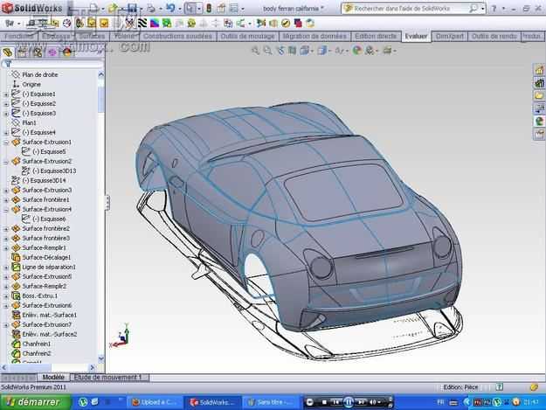Switch to the Etude de mouvement 1 tab
Viewport: 546px width, 410px height.
[x=107, y=378]
